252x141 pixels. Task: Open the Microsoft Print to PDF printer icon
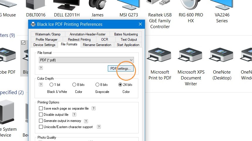click(160, 55)
